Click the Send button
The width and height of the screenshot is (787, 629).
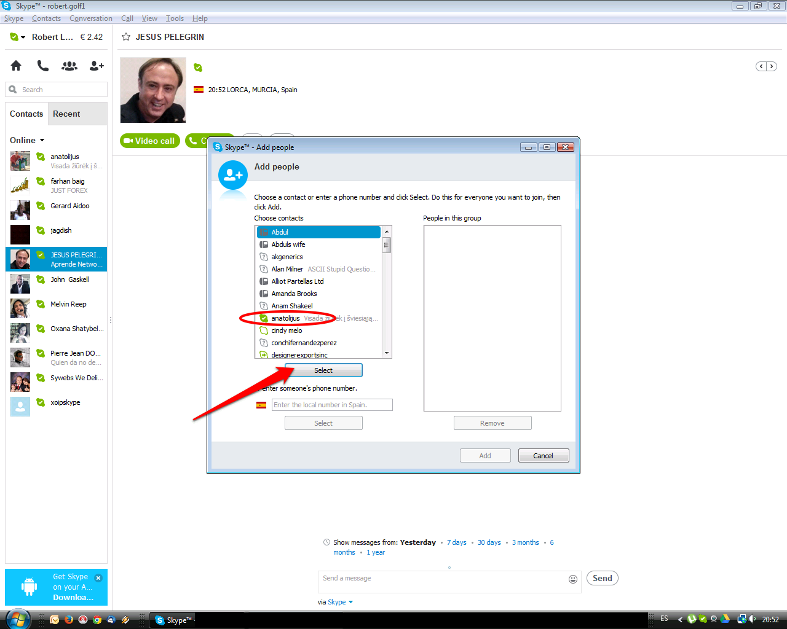coord(603,578)
